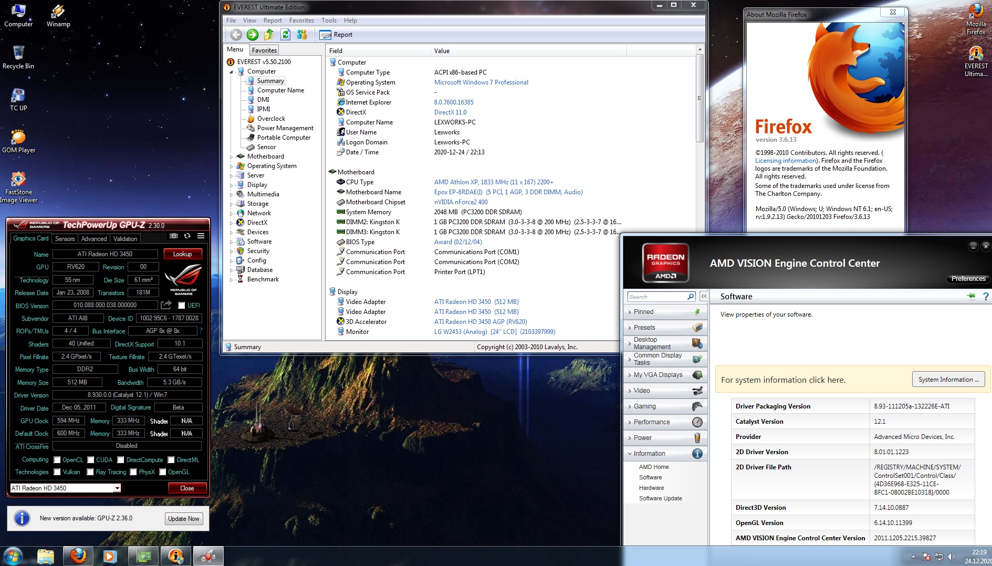
Task: Switch to Sensors tab in GPU-Z
Action: click(65, 239)
